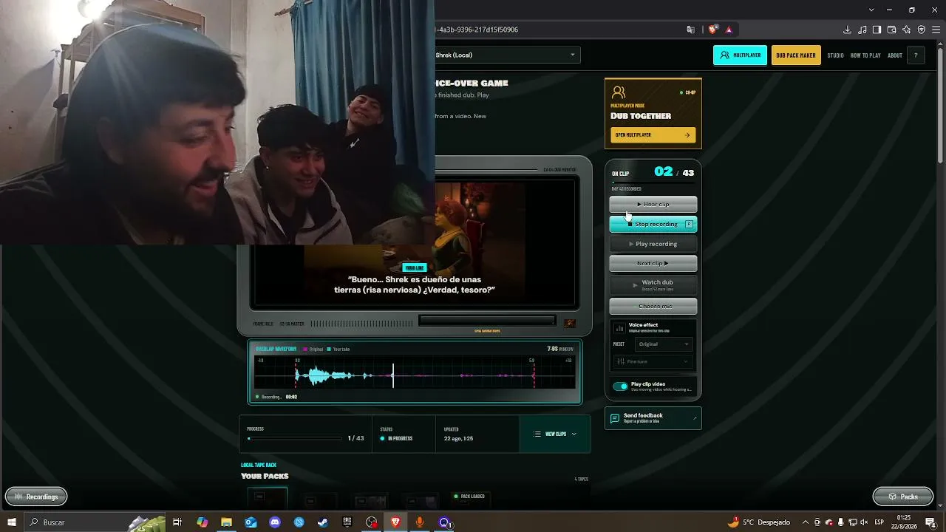The width and height of the screenshot is (946, 532).
Task: Open the Leo AI sparkle icon
Action: tap(906, 30)
